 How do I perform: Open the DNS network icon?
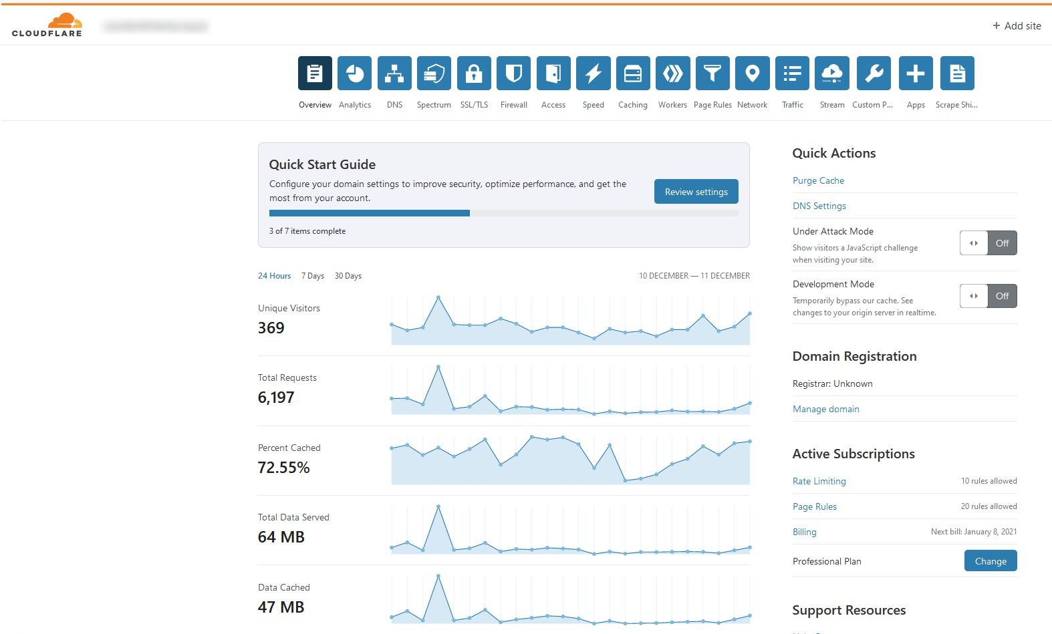pyautogui.click(x=394, y=73)
